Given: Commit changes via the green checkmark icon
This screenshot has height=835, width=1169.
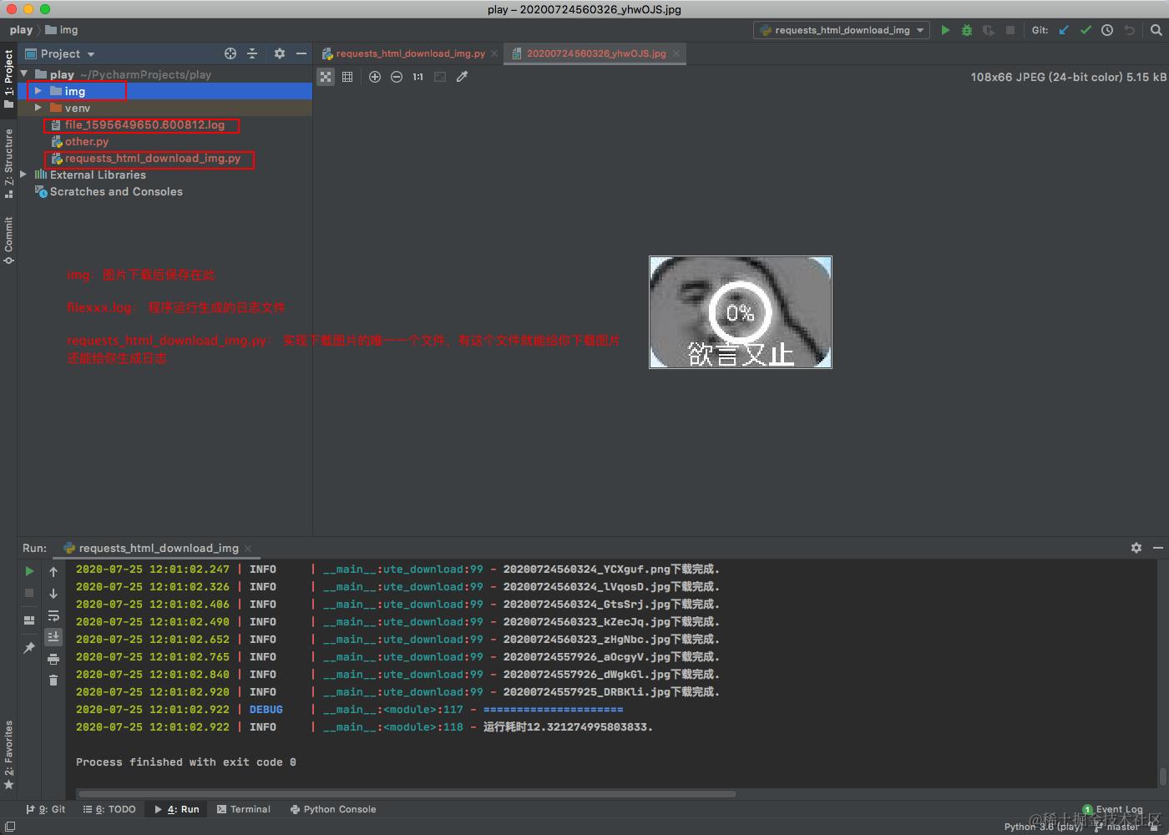Looking at the screenshot, I should (x=1085, y=30).
